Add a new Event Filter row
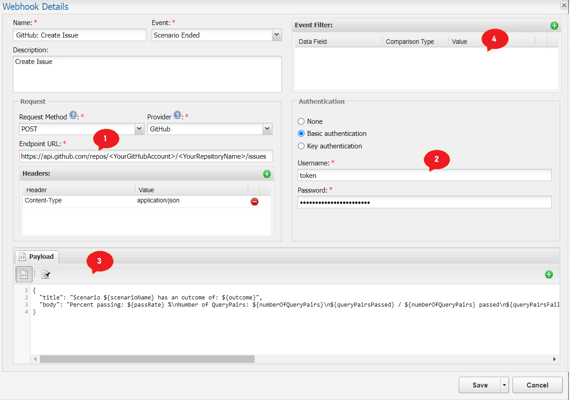 554,25
